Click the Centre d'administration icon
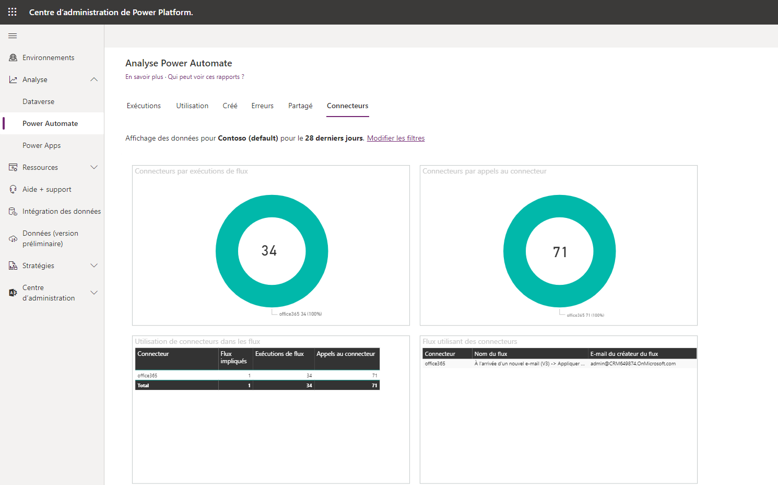This screenshot has width=778, height=485. [x=13, y=293]
